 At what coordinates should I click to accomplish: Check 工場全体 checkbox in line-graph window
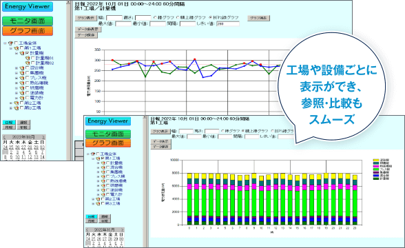[x=16, y=43]
